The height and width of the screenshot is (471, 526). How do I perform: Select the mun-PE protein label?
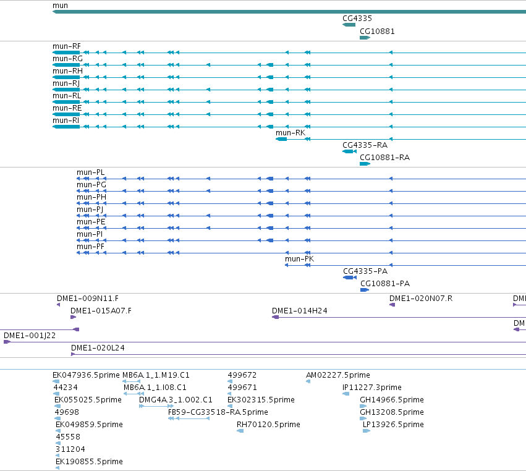tap(91, 222)
